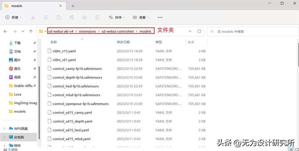Go up one folder level arrow
Screen dimensions: 299x151
tap(31, 32)
